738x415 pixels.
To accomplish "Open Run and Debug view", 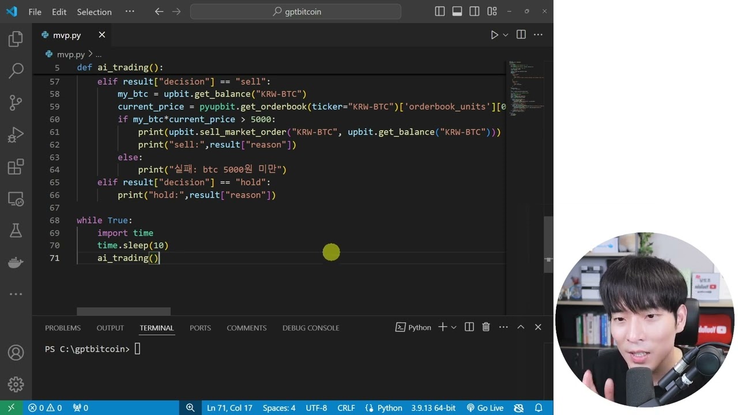I will pyautogui.click(x=16, y=135).
